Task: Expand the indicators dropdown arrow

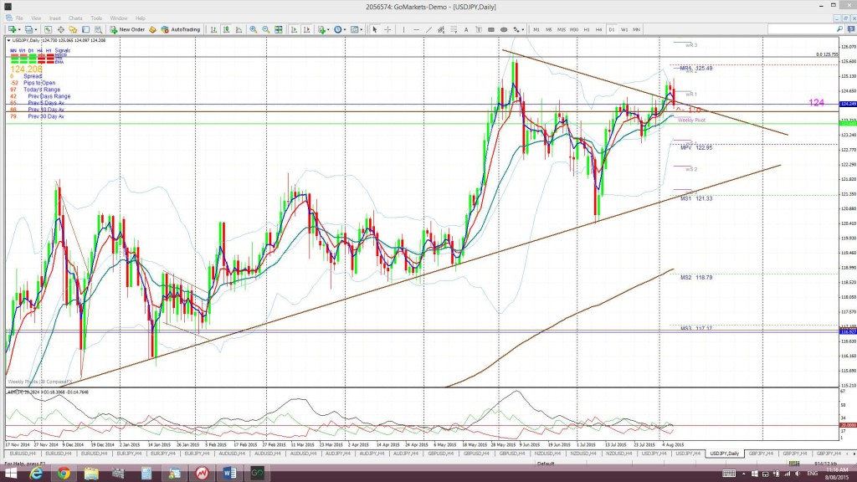Action: [328, 29]
